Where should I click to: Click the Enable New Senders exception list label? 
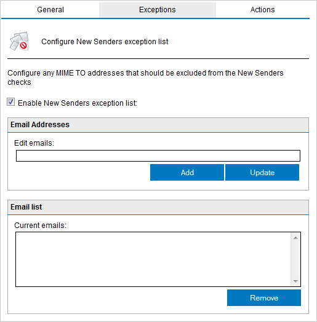78,103
